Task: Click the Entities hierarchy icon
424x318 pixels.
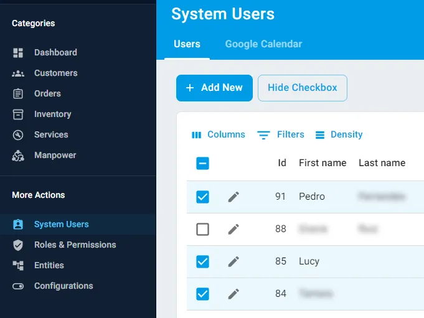Action: tap(18, 265)
